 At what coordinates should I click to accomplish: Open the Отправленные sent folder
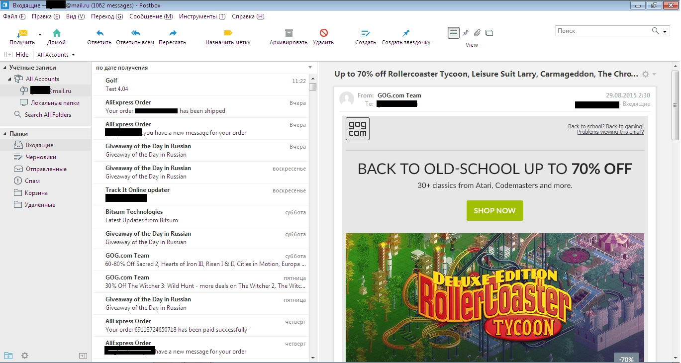tap(40, 169)
